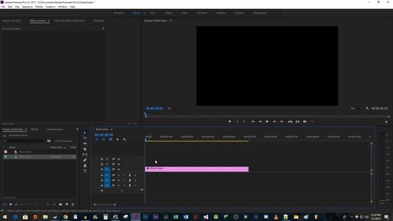The height and width of the screenshot is (221, 393).
Task: Click Go to Out point button
Action: (281, 122)
